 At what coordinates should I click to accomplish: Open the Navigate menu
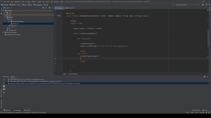pyautogui.click(x=17, y=2)
